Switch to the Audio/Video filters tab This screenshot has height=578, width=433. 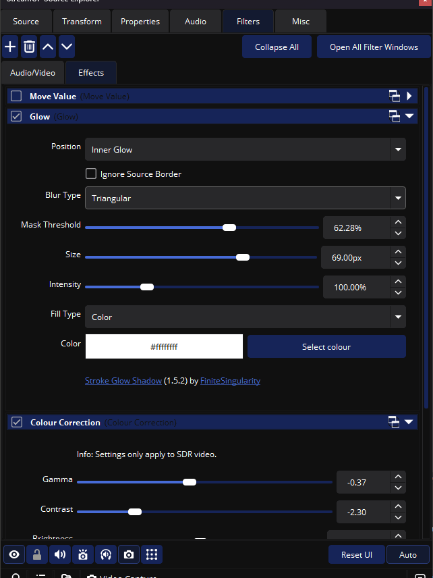click(x=32, y=72)
